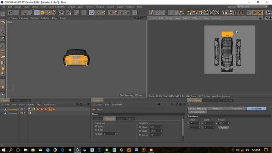Viewport: 272px width, 153px height.
Task: Click the checkered UV icon in left sidebar
Action: pyautogui.click(x=3, y=38)
